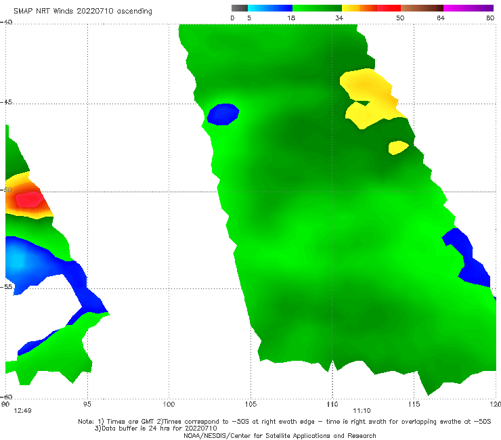Click the longitude label '95'
Image resolution: width=501 pixels, height=440 pixels.
(x=87, y=404)
